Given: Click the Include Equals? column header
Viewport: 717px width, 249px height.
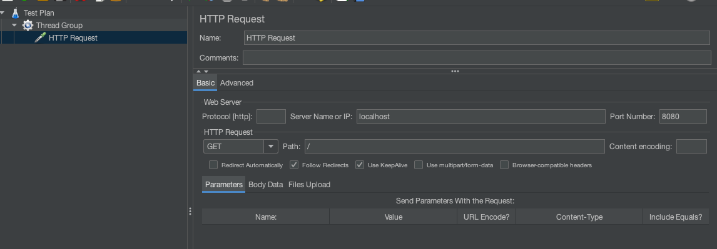Looking at the screenshot, I should point(676,217).
